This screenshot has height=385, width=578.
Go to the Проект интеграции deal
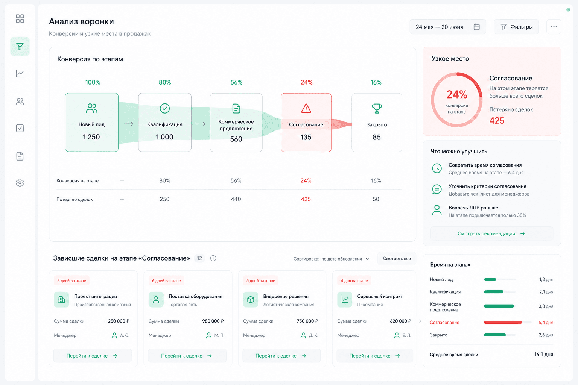coord(93,356)
